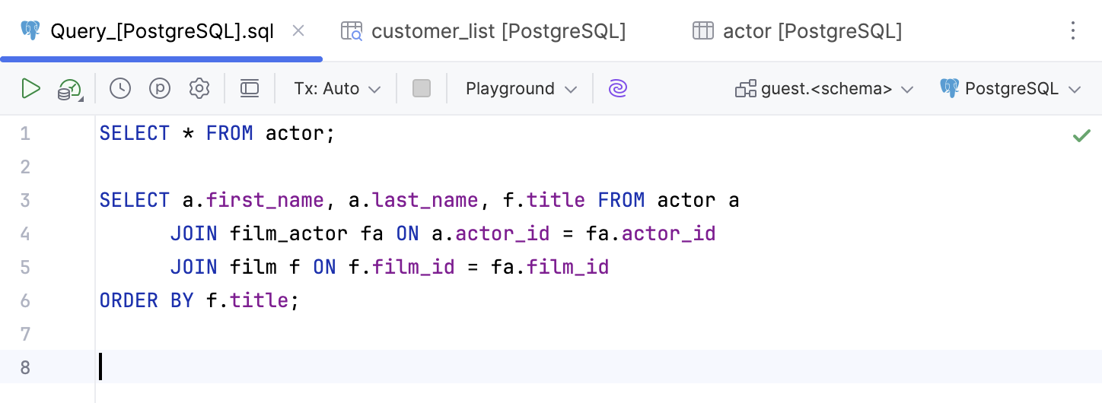Click 'ORDER BY' keyword on line 6
The width and height of the screenshot is (1102, 403).
(147, 300)
